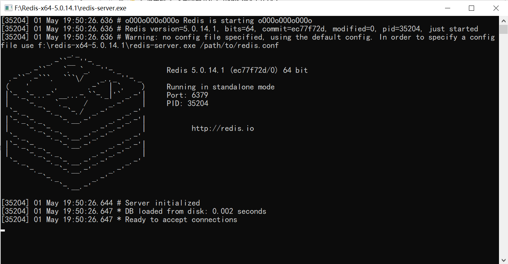Click the 'Running in standalone mode' line

click(x=220, y=87)
